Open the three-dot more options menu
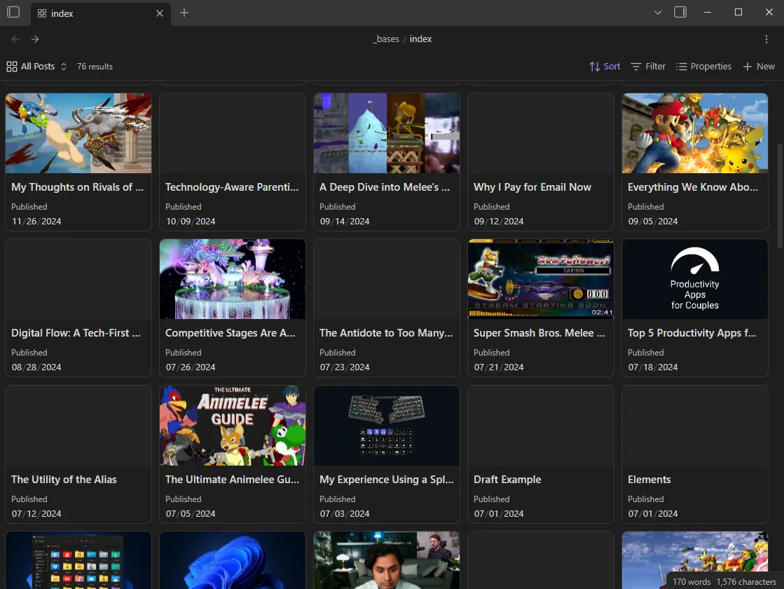Viewport: 784px width, 589px height. (766, 39)
